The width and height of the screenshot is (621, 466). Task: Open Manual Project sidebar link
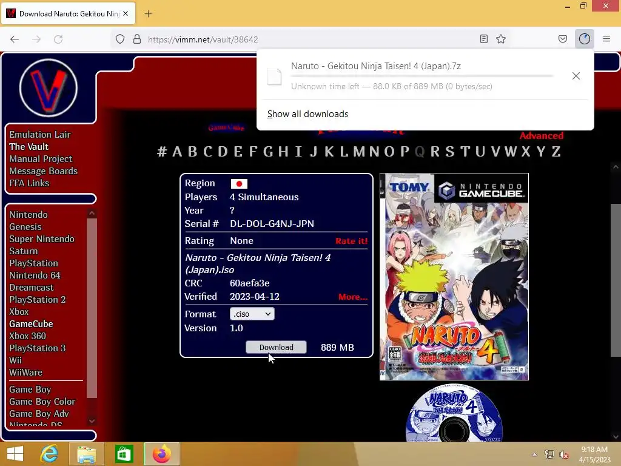click(41, 159)
